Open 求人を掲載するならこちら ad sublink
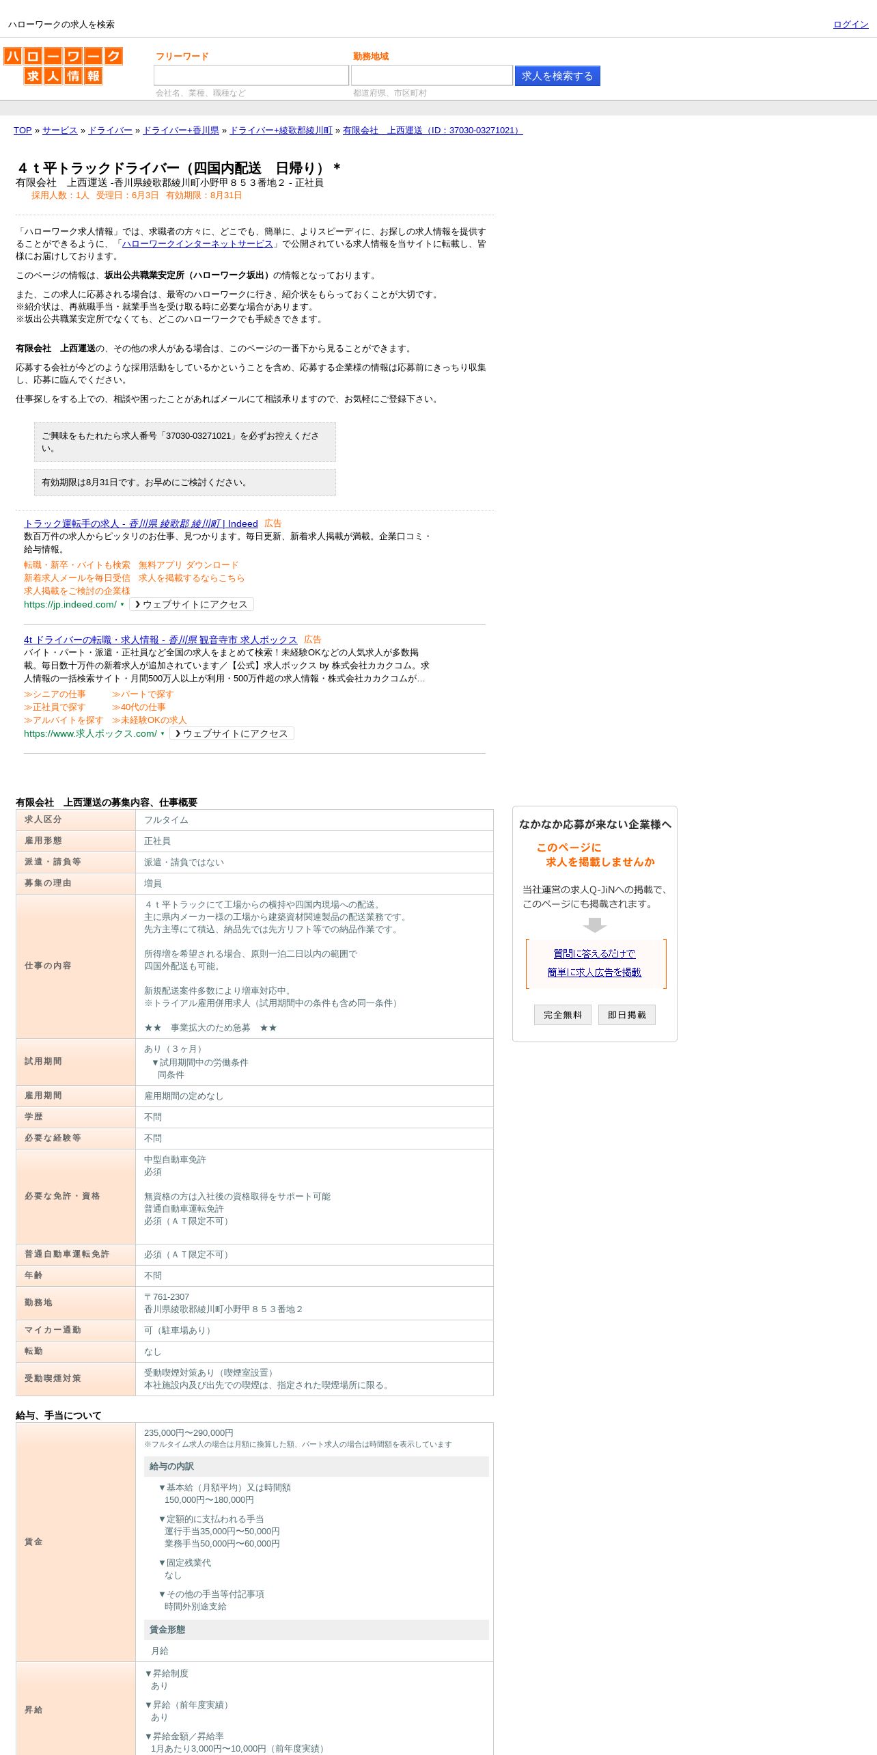This screenshot has width=877, height=1755. 191,578
